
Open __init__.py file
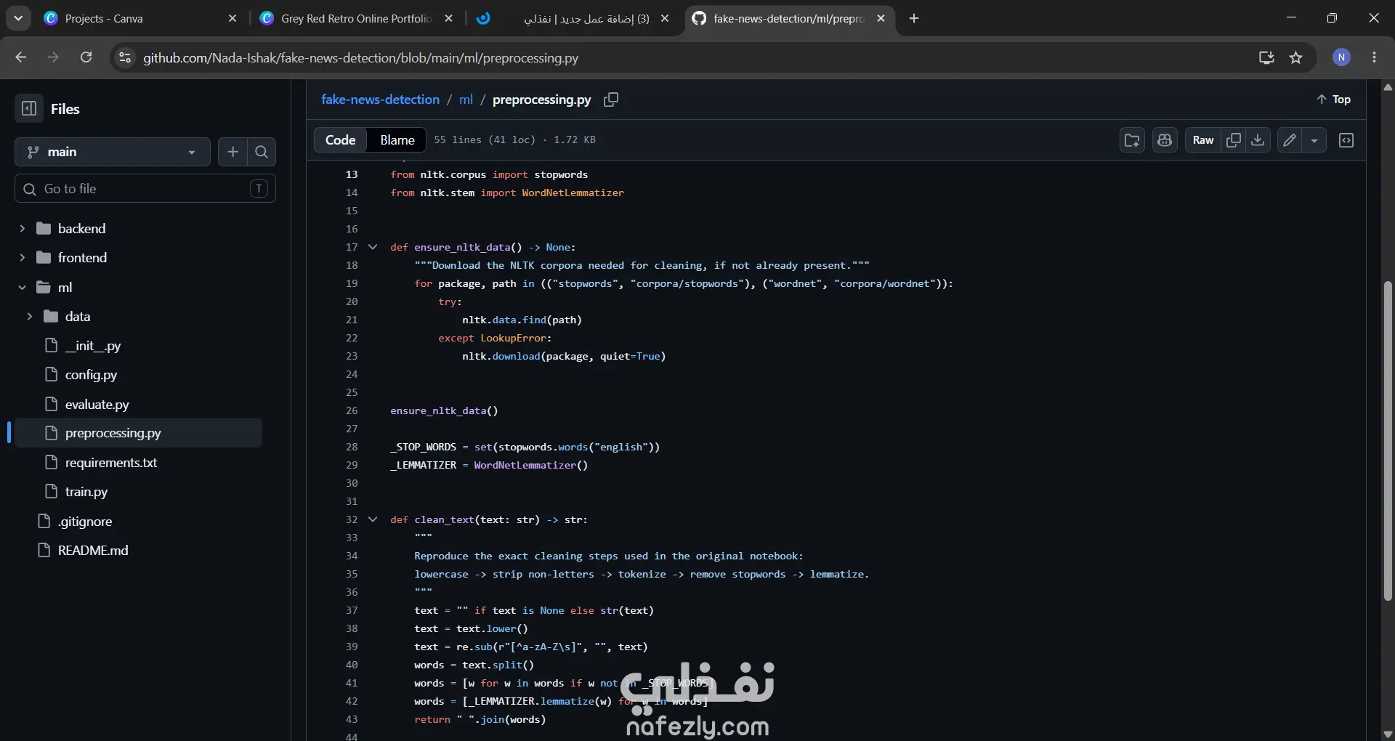pos(93,345)
